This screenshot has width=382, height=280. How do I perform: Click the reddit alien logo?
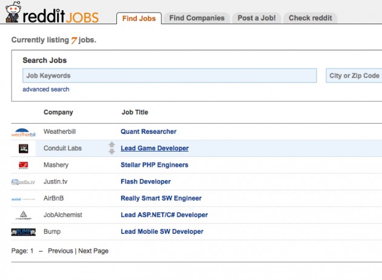12,13
